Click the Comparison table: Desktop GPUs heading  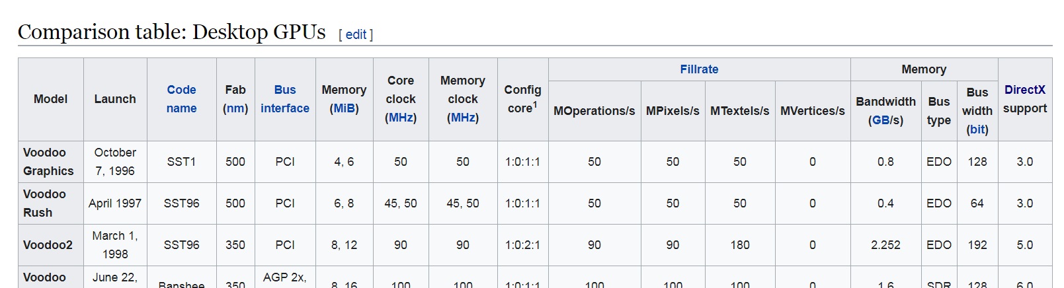tap(171, 32)
